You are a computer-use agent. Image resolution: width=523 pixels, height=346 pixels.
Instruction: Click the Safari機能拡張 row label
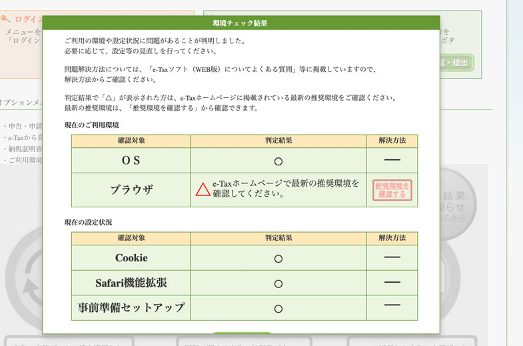[x=131, y=283]
